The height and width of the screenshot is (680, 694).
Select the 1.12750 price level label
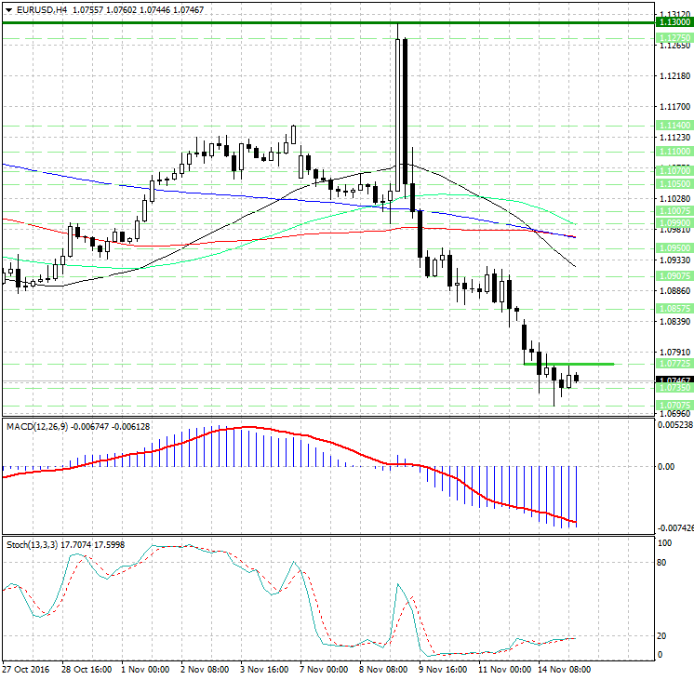pyautogui.click(x=674, y=38)
